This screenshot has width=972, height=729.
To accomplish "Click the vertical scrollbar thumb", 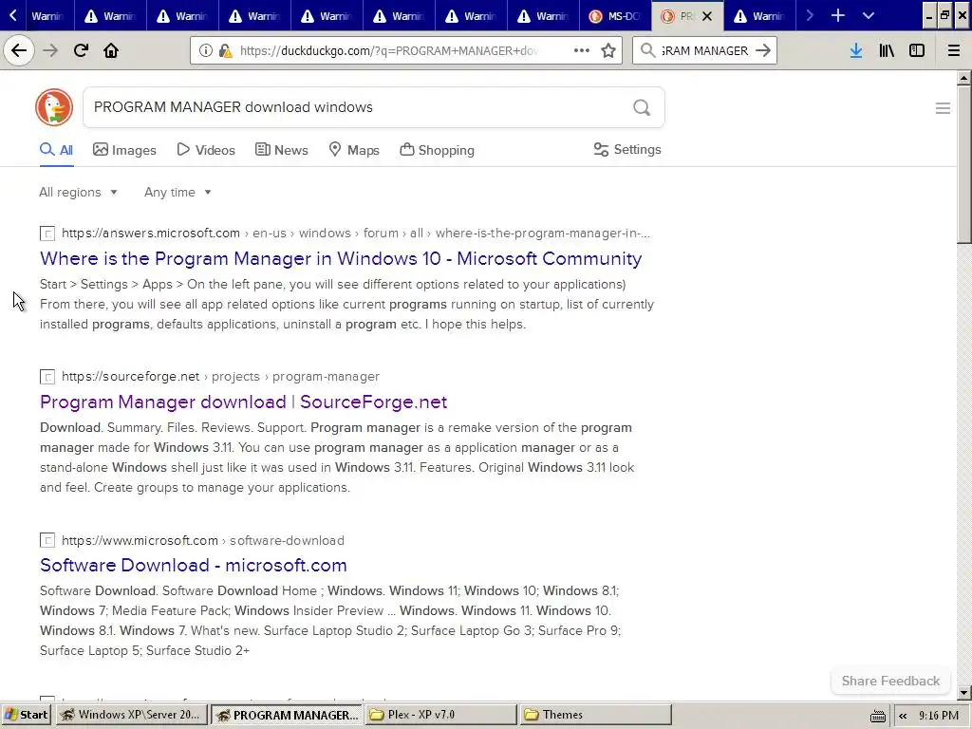I will (963, 164).
